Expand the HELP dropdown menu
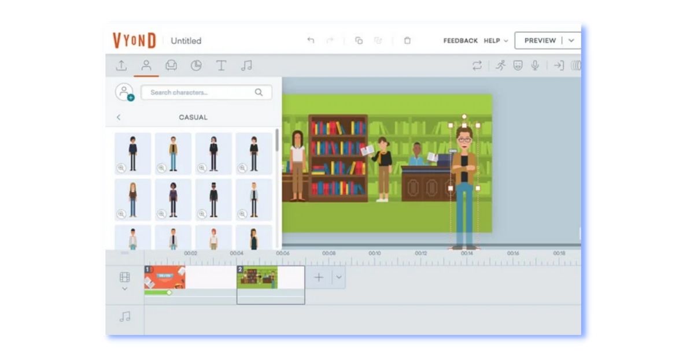Screen dimensions: 694x364 tap(496, 41)
